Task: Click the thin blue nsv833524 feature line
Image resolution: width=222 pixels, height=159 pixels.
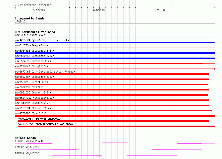Action: (115, 37)
